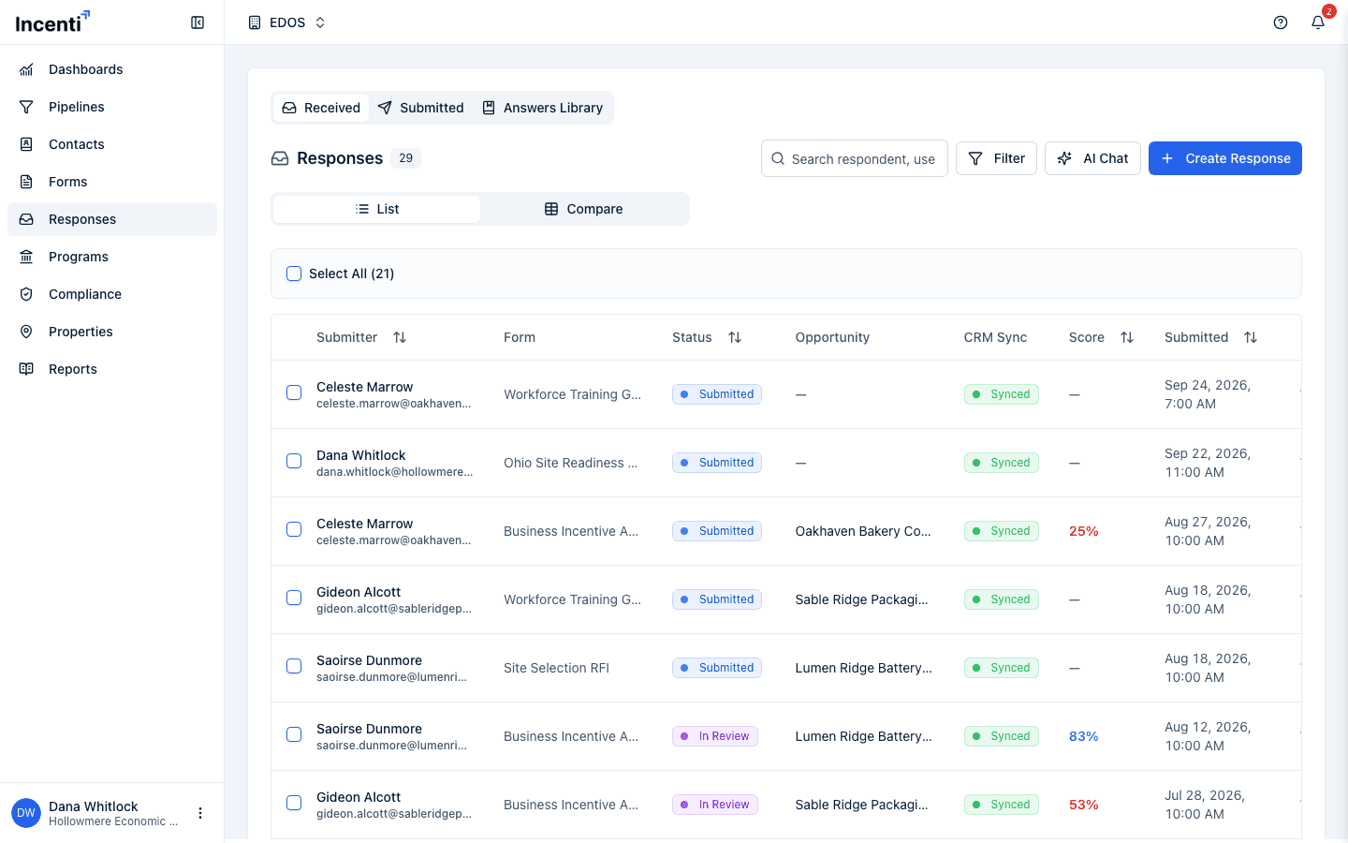Open Programs in the sidebar
The height and width of the screenshot is (843, 1348).
click(x=112, y=257)
